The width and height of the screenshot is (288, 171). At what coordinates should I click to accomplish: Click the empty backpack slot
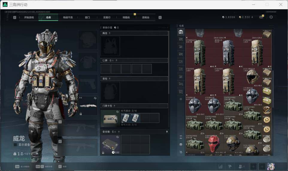tap(110, 91)
